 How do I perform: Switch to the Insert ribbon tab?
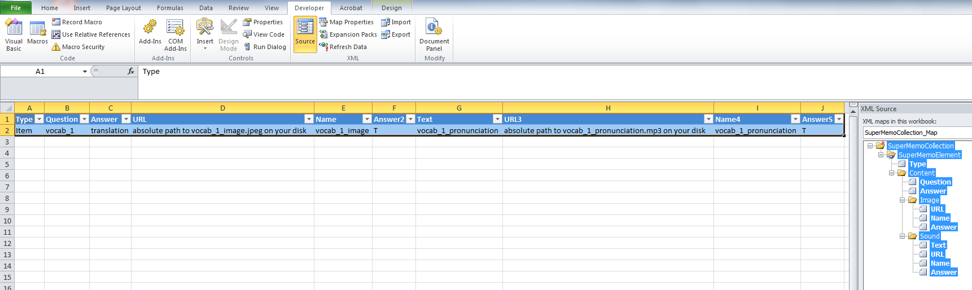(x=82, y=8)
